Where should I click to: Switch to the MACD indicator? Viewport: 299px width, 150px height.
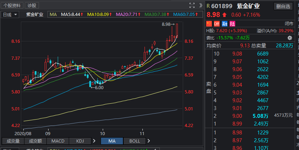point(58,141)
